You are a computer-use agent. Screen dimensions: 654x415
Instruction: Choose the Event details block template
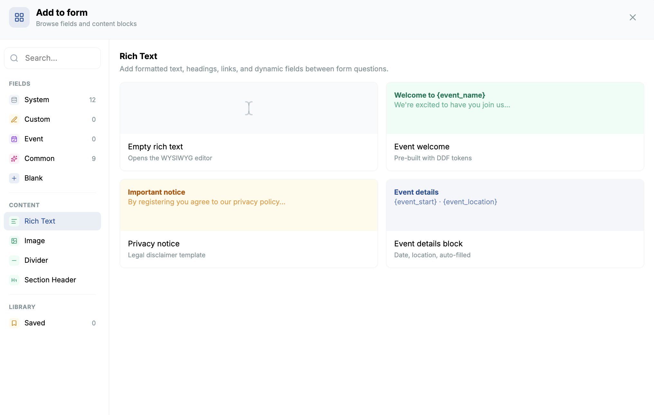(x=515, y=224)
